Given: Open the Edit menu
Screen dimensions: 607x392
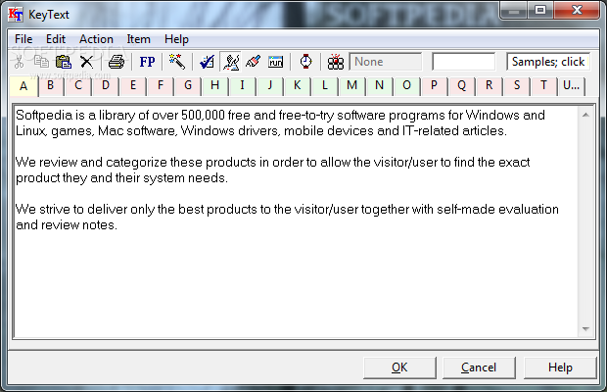Looking at the screenshot, I should click(56, 39).
